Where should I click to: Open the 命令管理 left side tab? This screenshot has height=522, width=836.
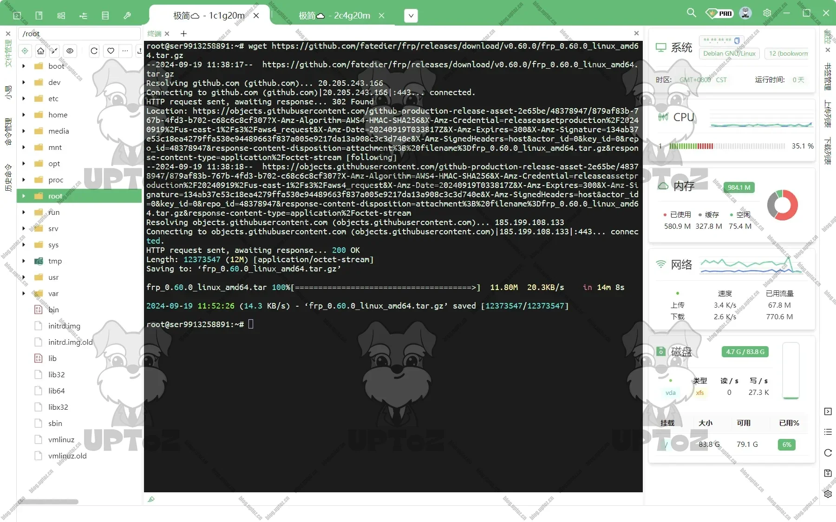[x=8, y=132]
